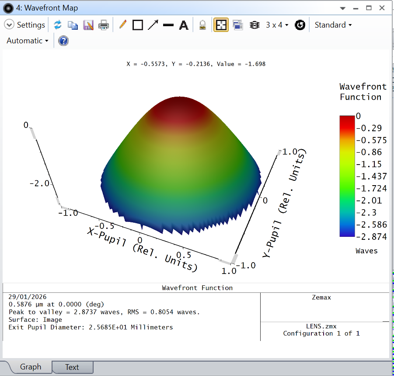The image size is (394, 376).
Task: Click the Wavefront Function color scale bar
Action: tap(347, 176)
